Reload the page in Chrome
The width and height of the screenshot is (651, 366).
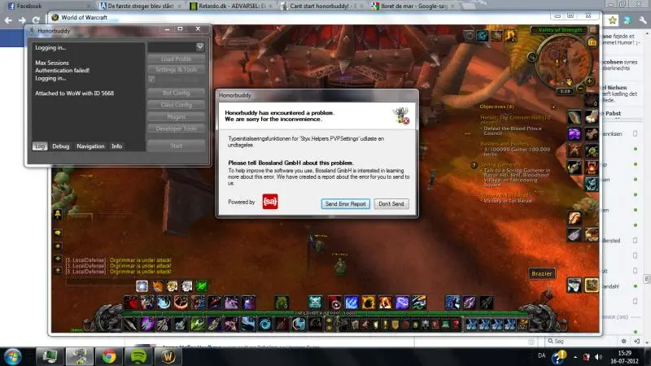[x=36, y=20]
